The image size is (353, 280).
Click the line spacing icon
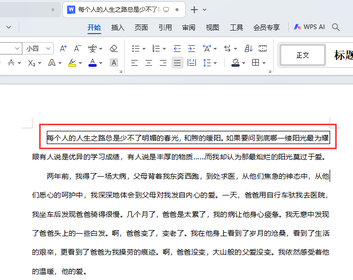point(207,63)
